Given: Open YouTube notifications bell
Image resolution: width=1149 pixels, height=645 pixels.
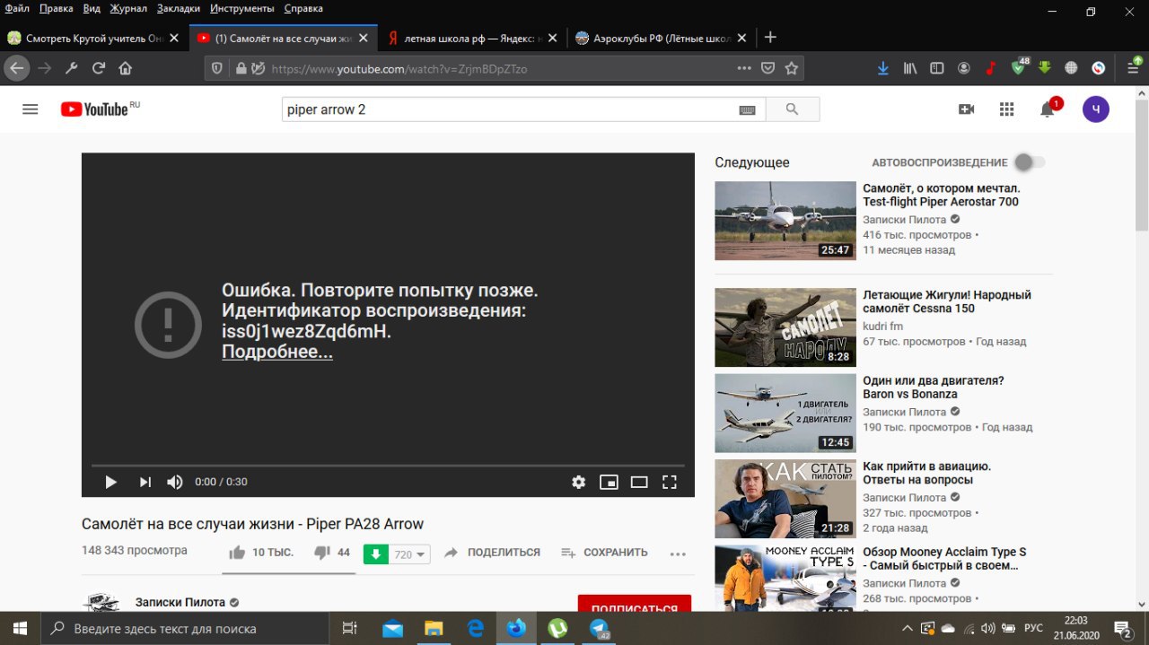Looking at the screenshot, I should [x=1047, y=109].
